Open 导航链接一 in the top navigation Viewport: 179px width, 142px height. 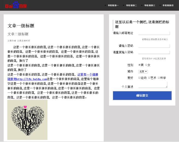113,5
